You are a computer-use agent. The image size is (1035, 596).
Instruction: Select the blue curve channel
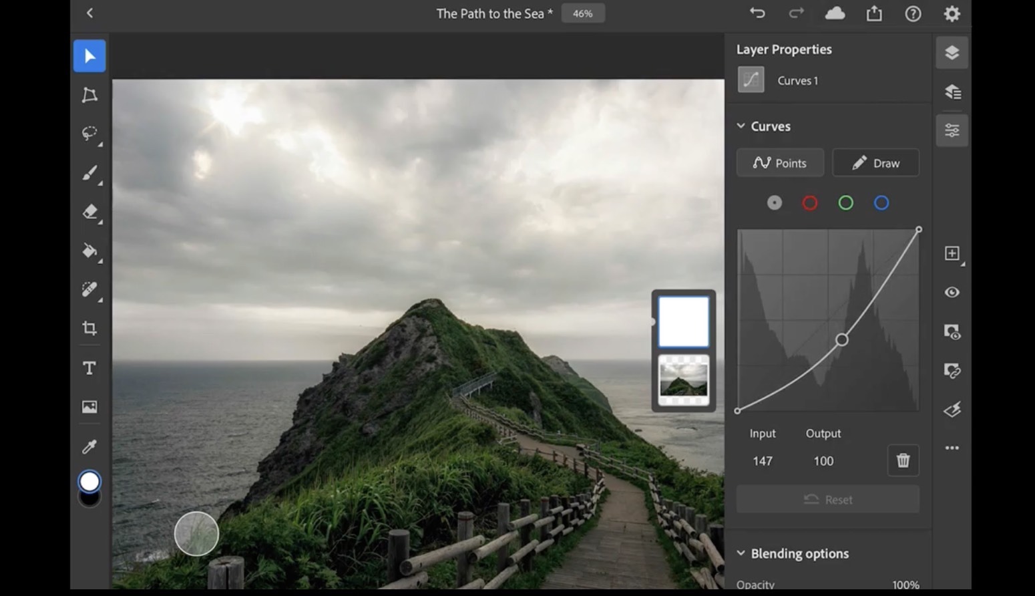pos(881,202)
